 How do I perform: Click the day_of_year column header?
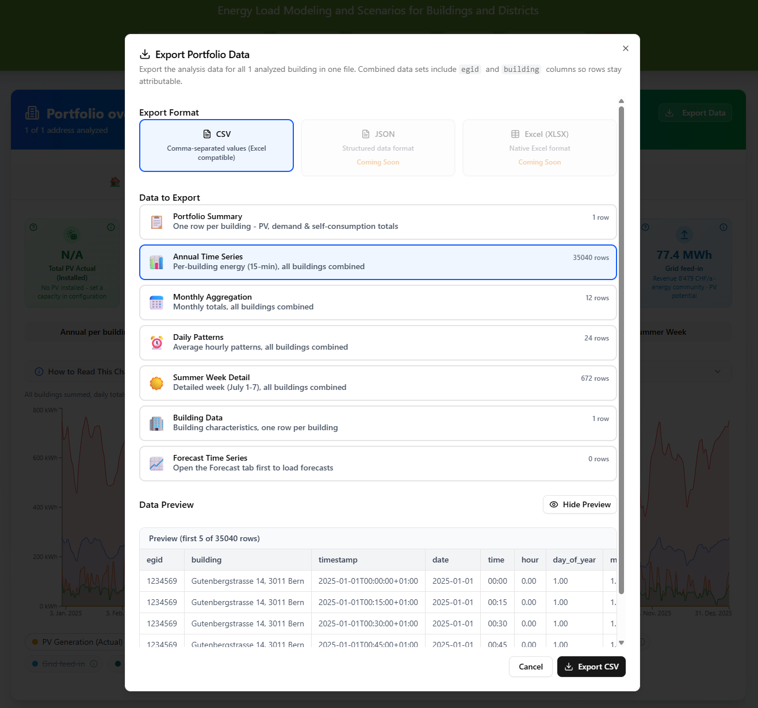pos(575,560)
